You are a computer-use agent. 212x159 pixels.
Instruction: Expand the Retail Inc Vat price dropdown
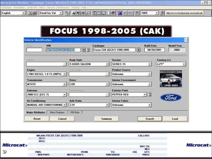pyautogui.click(x=61, y=13)
